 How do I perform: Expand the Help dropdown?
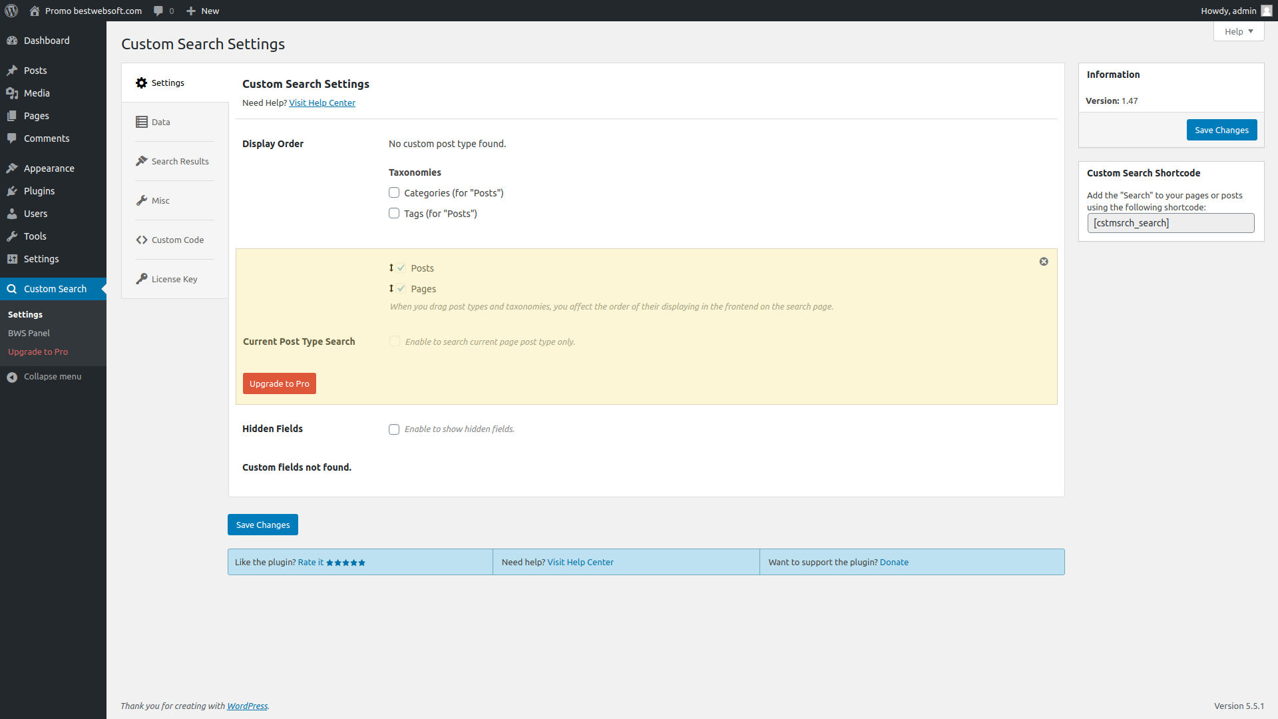coord(1238,31)
